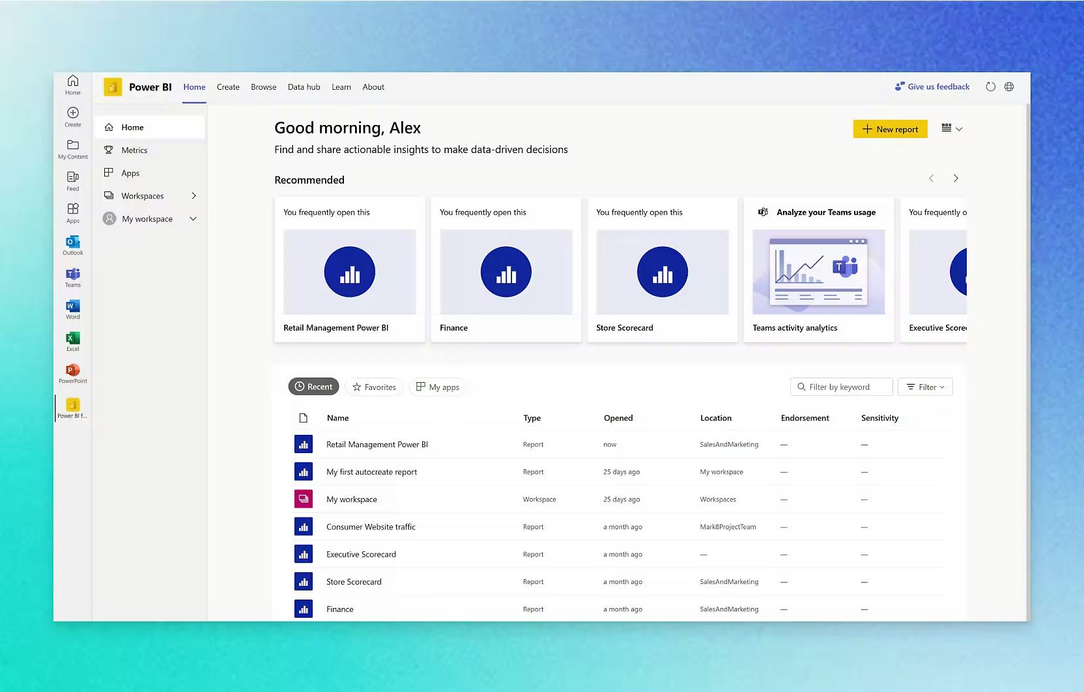Launch Excel from the sidebar

[72, 341]
